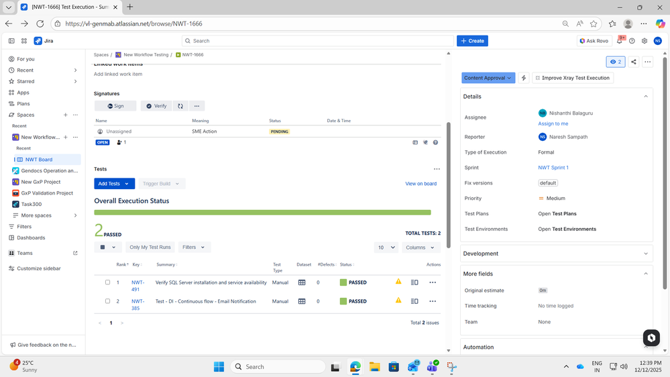The width and height of the screenshot is (670, 377).
Task: Open Jira settings gear
Action: tap(645, 41)
